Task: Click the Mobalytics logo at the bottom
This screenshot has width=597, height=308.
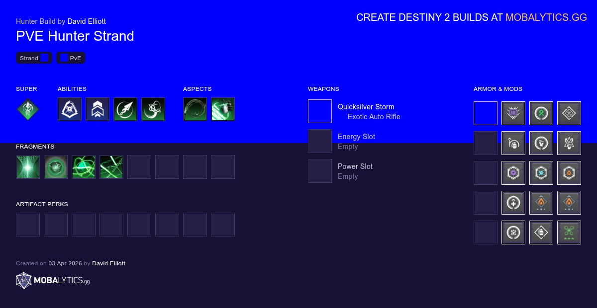Action: 53,281
